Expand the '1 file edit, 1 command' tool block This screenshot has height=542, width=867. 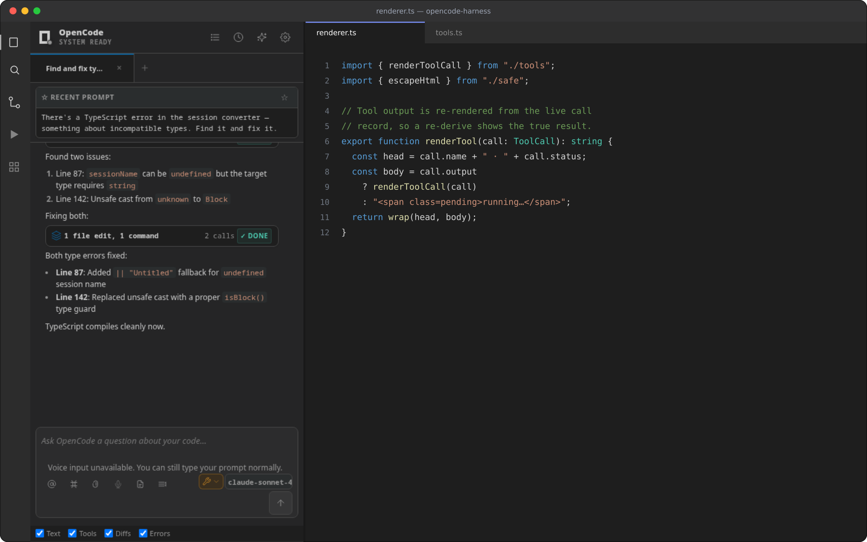click(x=162, y=236)
